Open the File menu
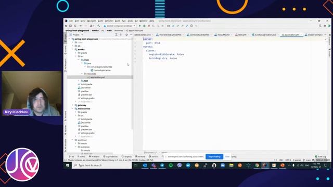 tap(71, 21)
